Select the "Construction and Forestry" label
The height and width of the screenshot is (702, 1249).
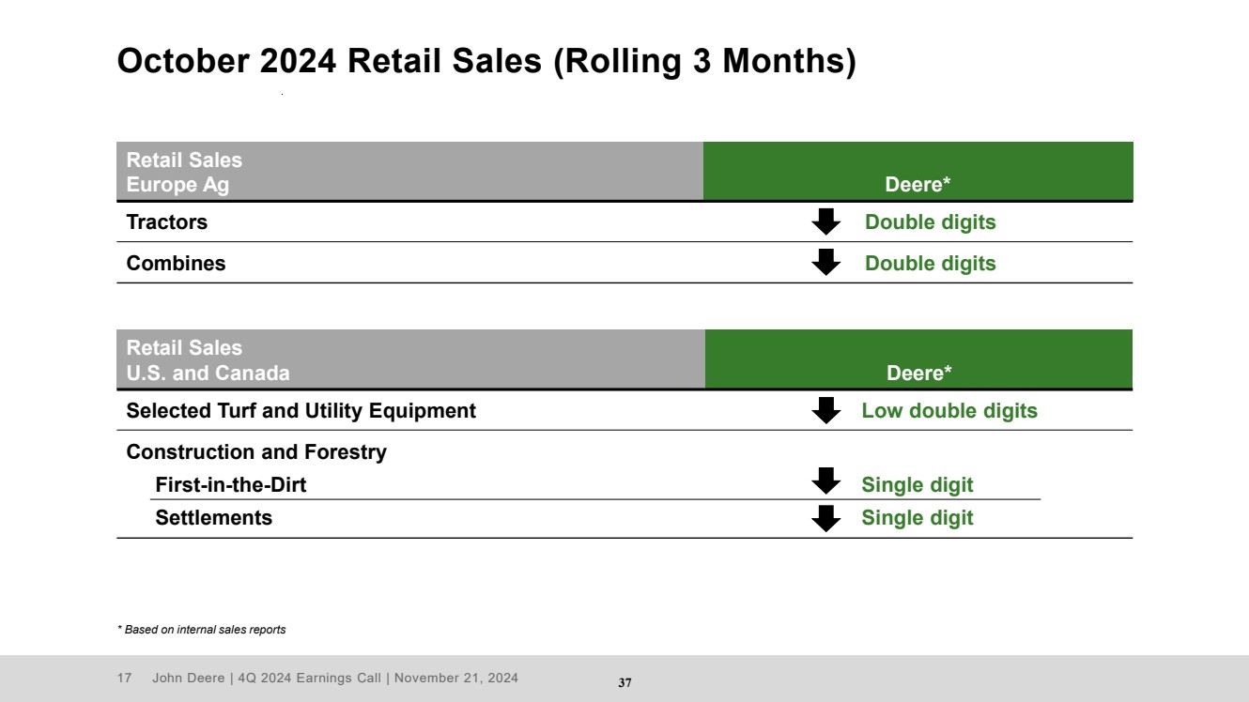pyautogui.click(x=256, y=451)
